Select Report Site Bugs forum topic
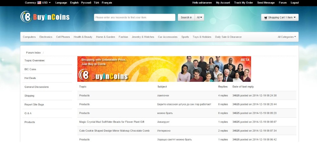This screenshot has height=143, width=317. (x=34, y=105)
